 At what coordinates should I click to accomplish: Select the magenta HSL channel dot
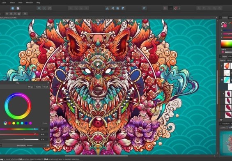(30, 123)
